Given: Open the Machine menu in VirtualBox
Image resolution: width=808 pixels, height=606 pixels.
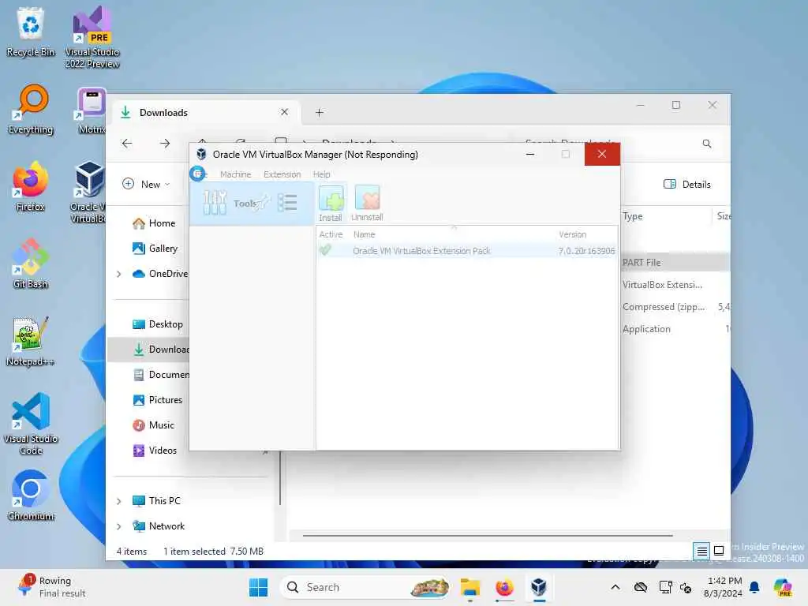Looking at the screenshot, I should coord(235,174).
